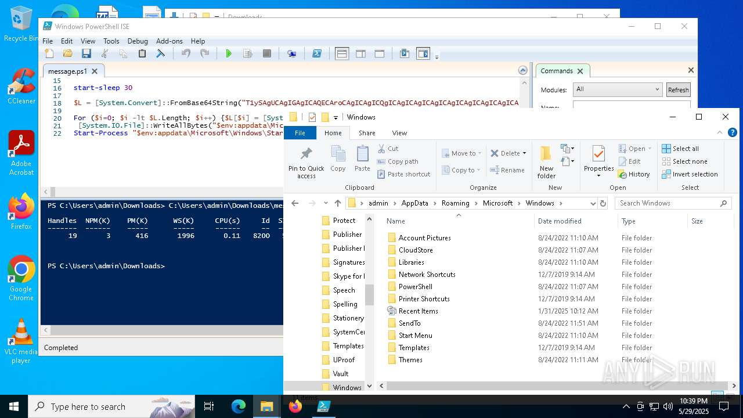Open Explorer help with the question icon

click(732, 133)
